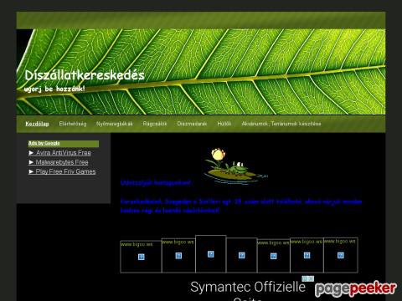Open Akváriumok, Terráriumok készítése page
The width and height of the screenshot is (402, 301).
(x=281, y=124)
